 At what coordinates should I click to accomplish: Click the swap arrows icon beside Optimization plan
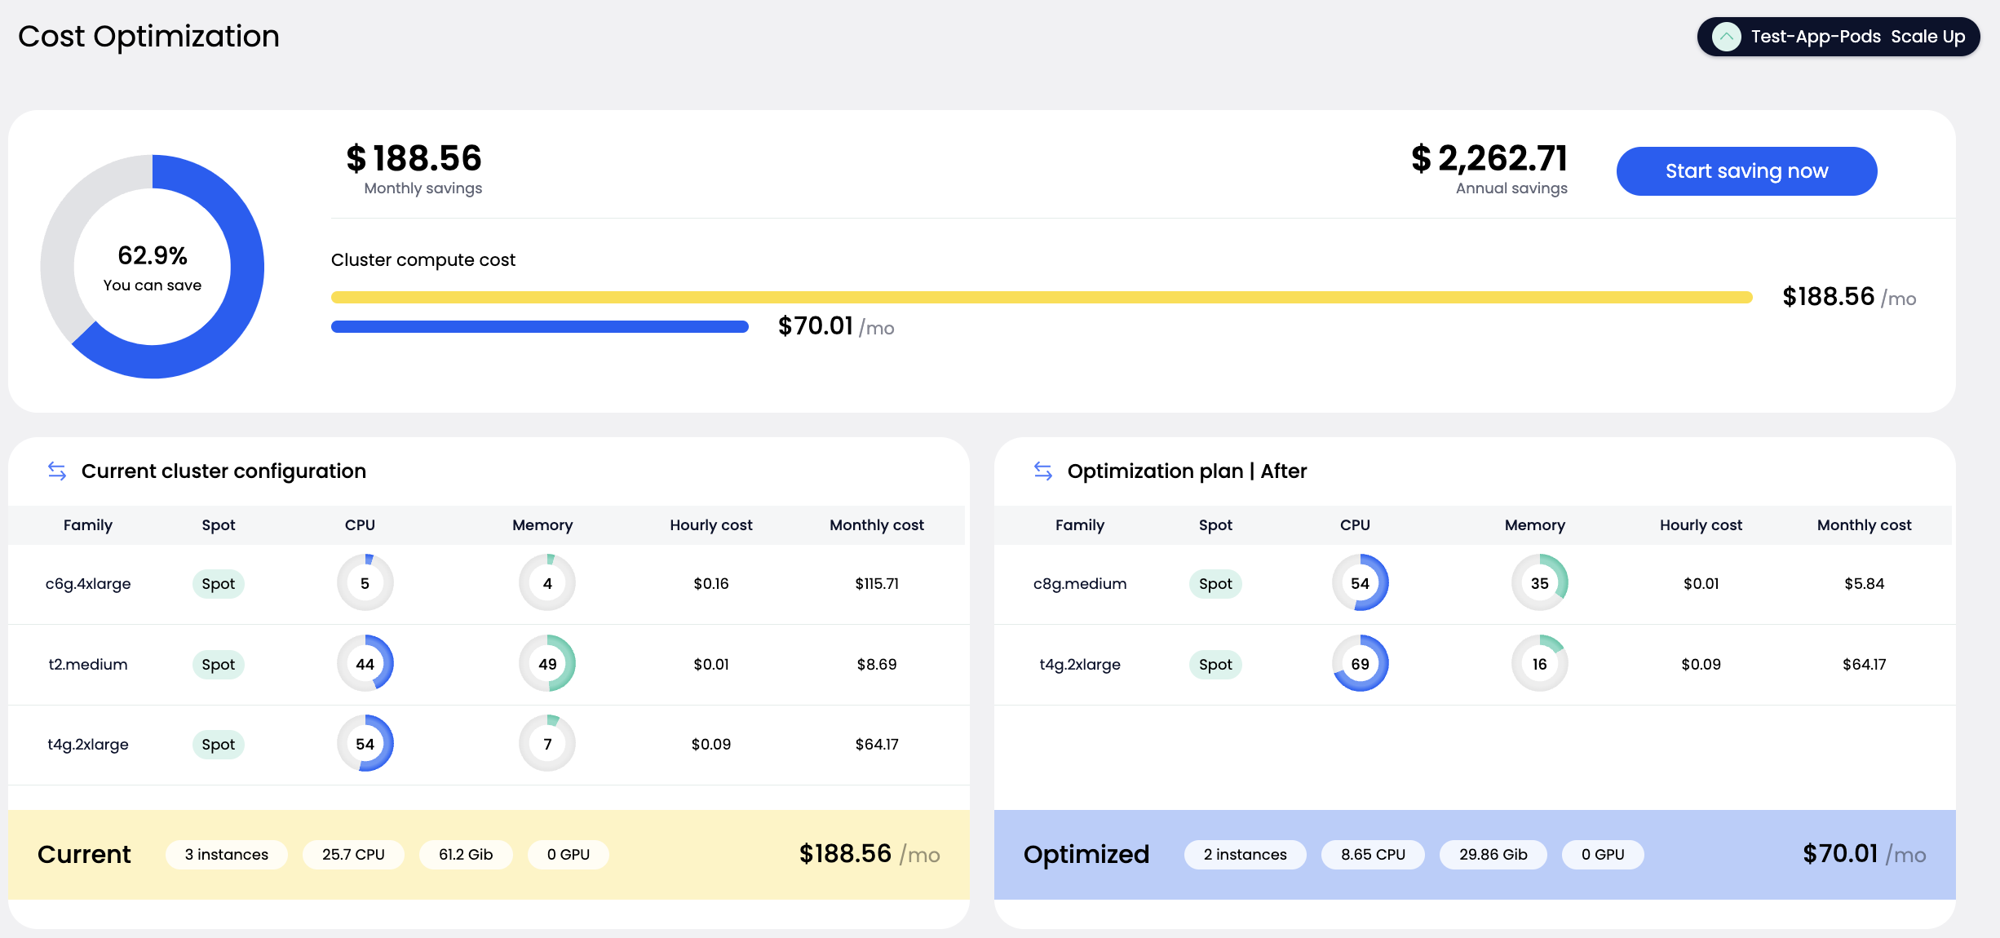[x=1043, y=471]
